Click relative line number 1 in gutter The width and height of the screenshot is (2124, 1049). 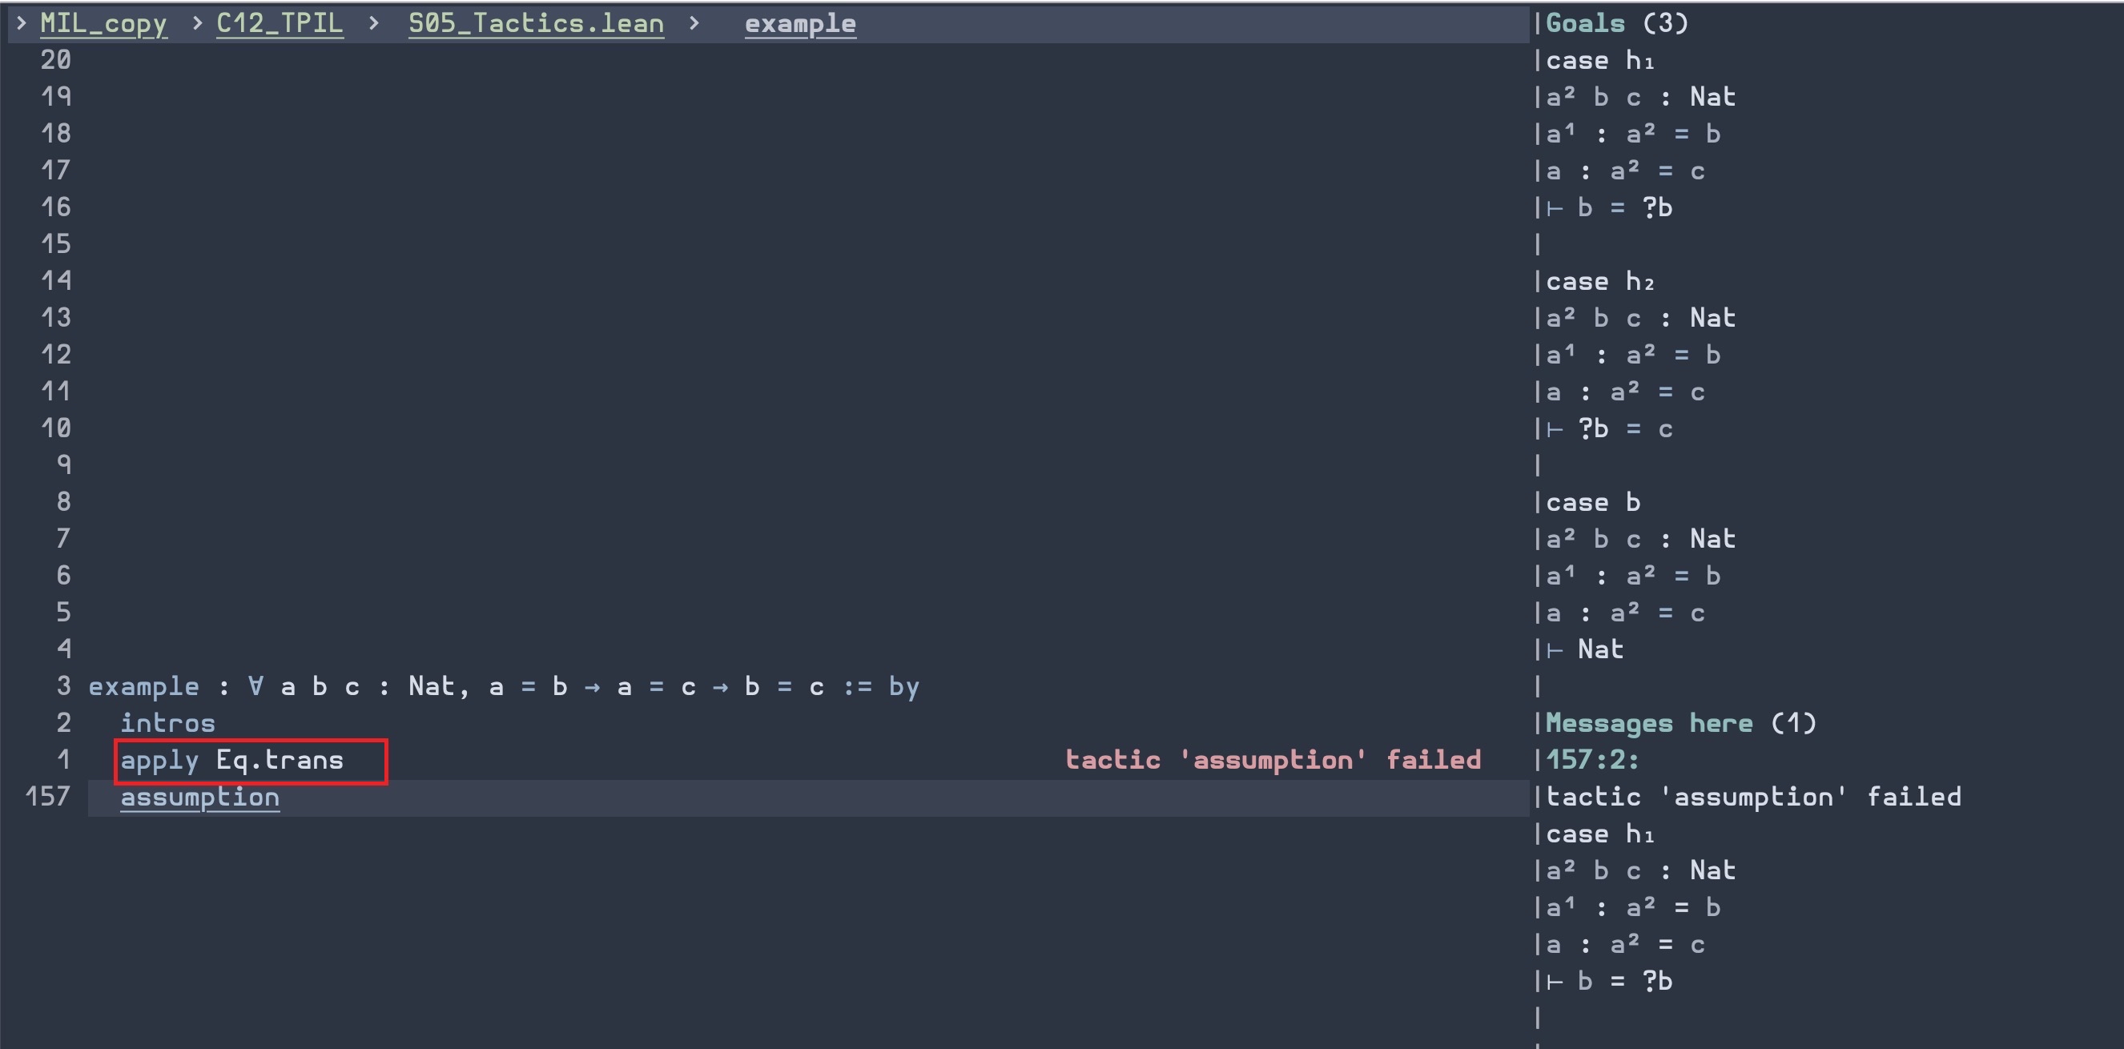point(64,760)
